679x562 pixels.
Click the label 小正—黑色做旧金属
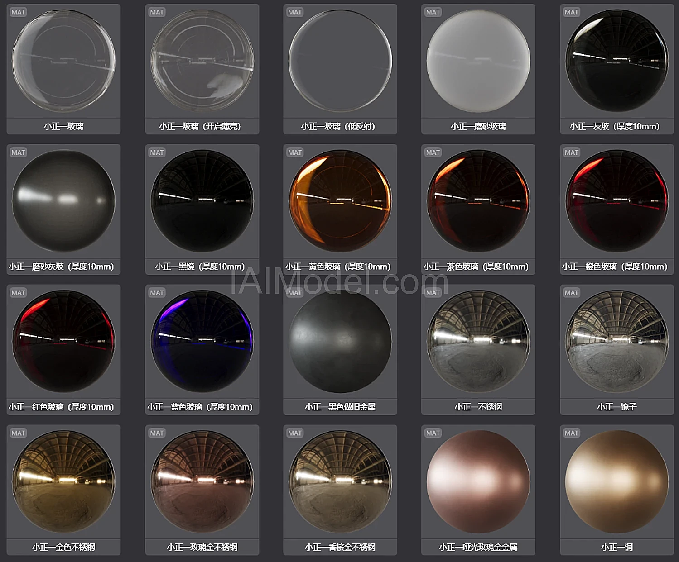click(340, 407)
